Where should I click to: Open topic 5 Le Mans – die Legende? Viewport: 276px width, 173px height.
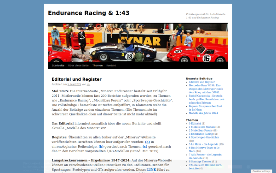pos(203,144)
